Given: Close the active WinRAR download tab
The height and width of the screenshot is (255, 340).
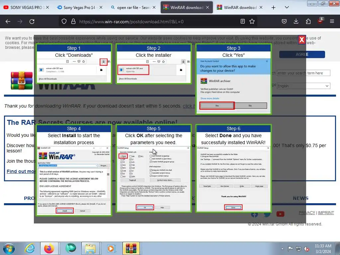Looking at the screenshot, I should point(208,7).
